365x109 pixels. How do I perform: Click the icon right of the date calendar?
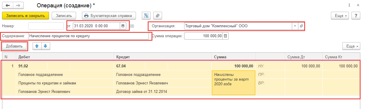(132, 26)
